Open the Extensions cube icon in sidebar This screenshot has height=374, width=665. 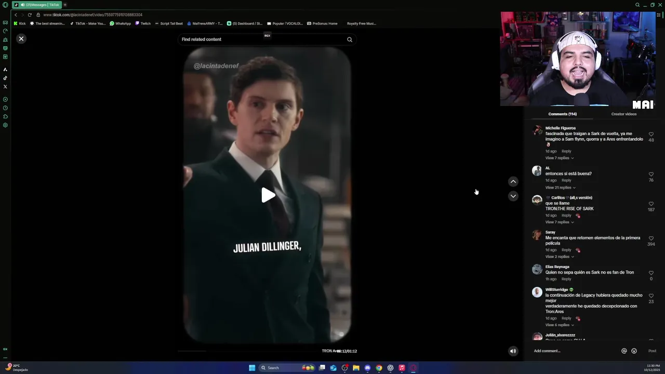[x=5, y=116]
